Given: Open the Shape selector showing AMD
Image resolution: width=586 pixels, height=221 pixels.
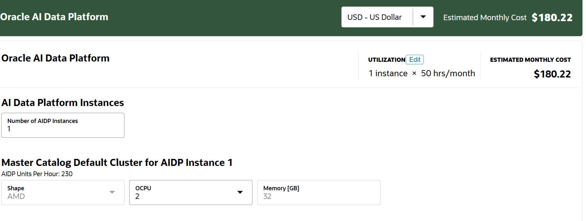Looking at the screenshot, I should coord(63,192).
